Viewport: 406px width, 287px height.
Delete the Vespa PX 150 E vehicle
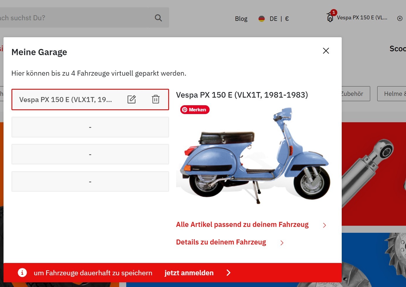tap(156, 99)
